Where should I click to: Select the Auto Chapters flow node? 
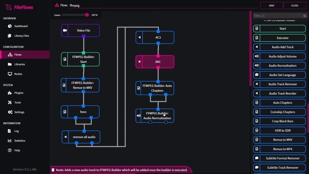(x=155, y=88)
